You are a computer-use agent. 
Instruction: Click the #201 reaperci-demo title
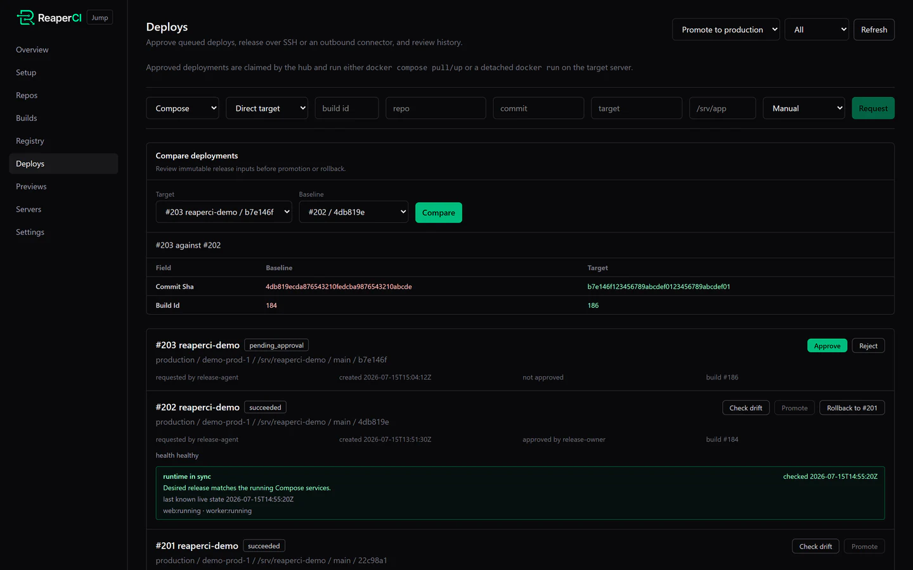[x=197, y=546]
